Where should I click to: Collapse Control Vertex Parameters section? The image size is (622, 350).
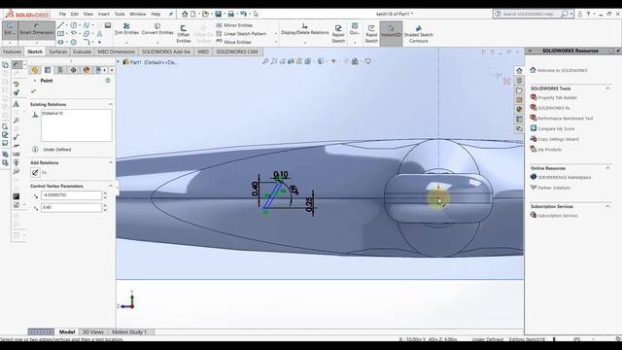click(111, 186)
